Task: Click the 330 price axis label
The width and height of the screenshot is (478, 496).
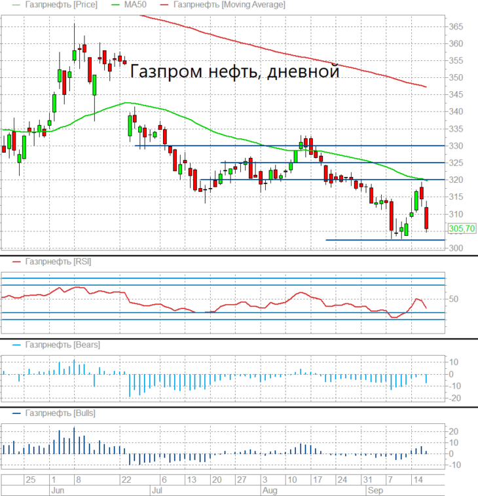Action: pyautogui.click(x=456, y=146)
